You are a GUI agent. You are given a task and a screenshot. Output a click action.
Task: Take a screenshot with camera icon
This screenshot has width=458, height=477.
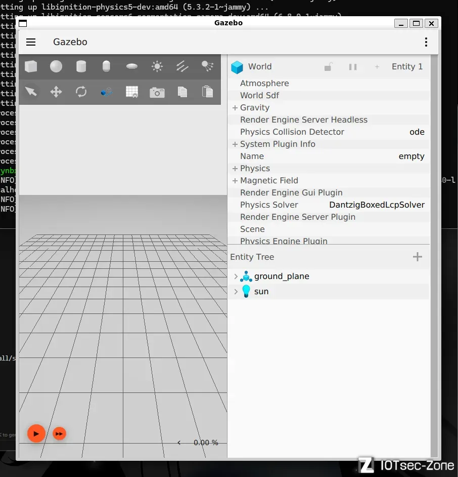pos(157,92)
